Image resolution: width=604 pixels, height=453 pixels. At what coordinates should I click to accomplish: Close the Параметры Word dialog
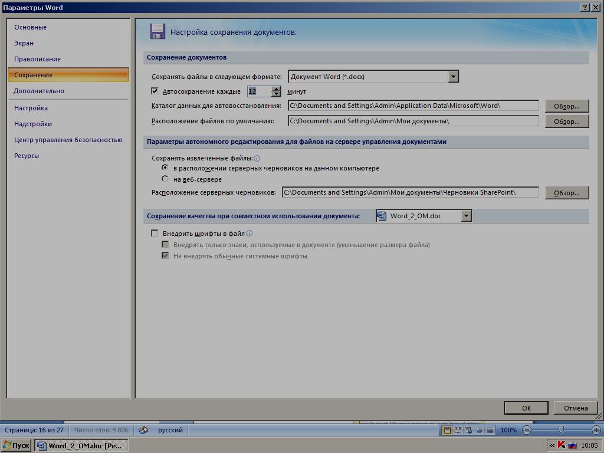[596, 7]
